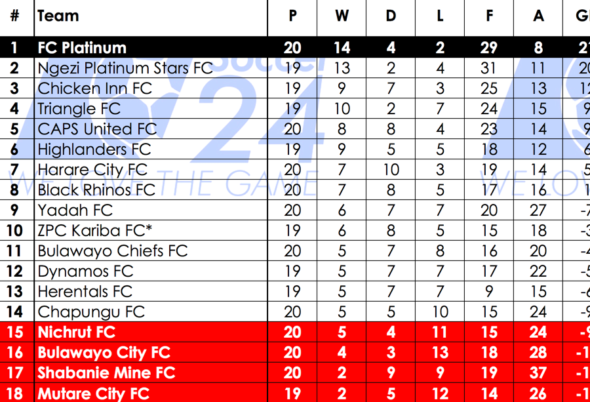Viewport: 590px width, 402px height.
Task: Click Ngezi Platinum Stars FC row name
Action: [x=125, y=68]
